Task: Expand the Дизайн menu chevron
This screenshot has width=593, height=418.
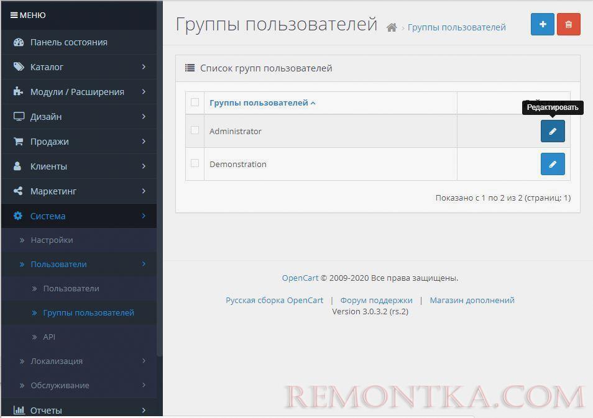Action: (144, 116)
